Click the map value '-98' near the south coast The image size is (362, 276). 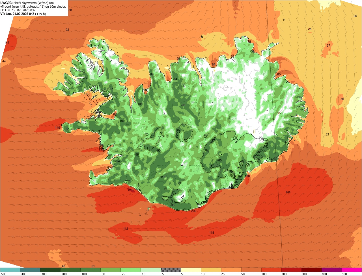(172, 205)
